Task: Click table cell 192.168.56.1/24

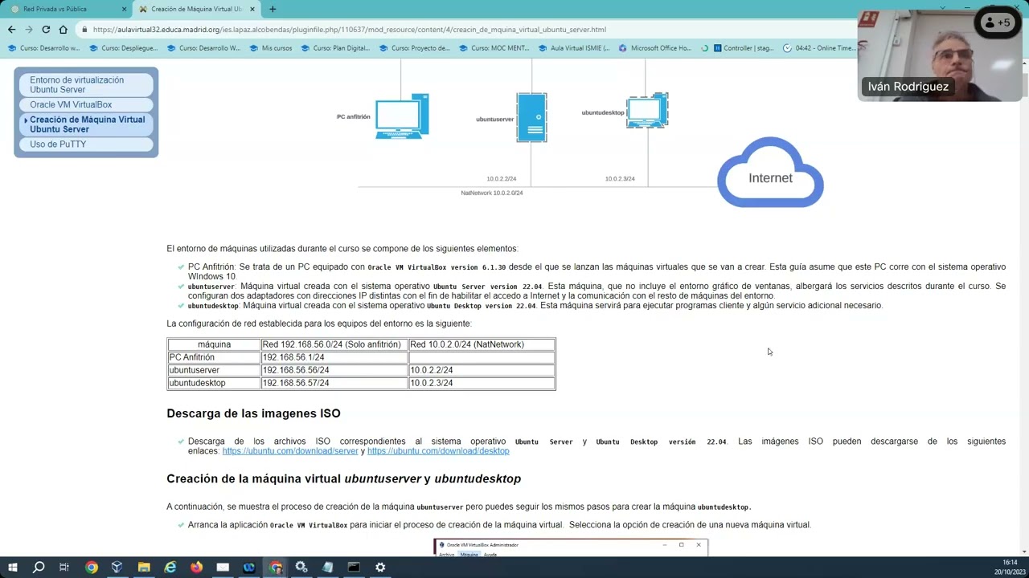Action: tap(334, 357)
